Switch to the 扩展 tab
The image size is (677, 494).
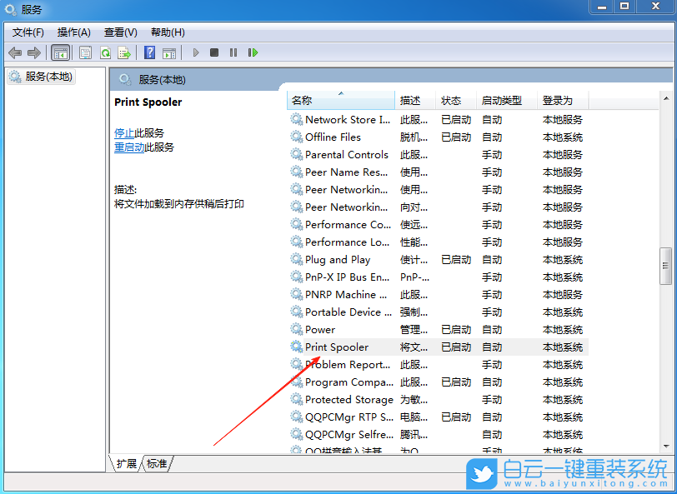(x=125, y=464)
